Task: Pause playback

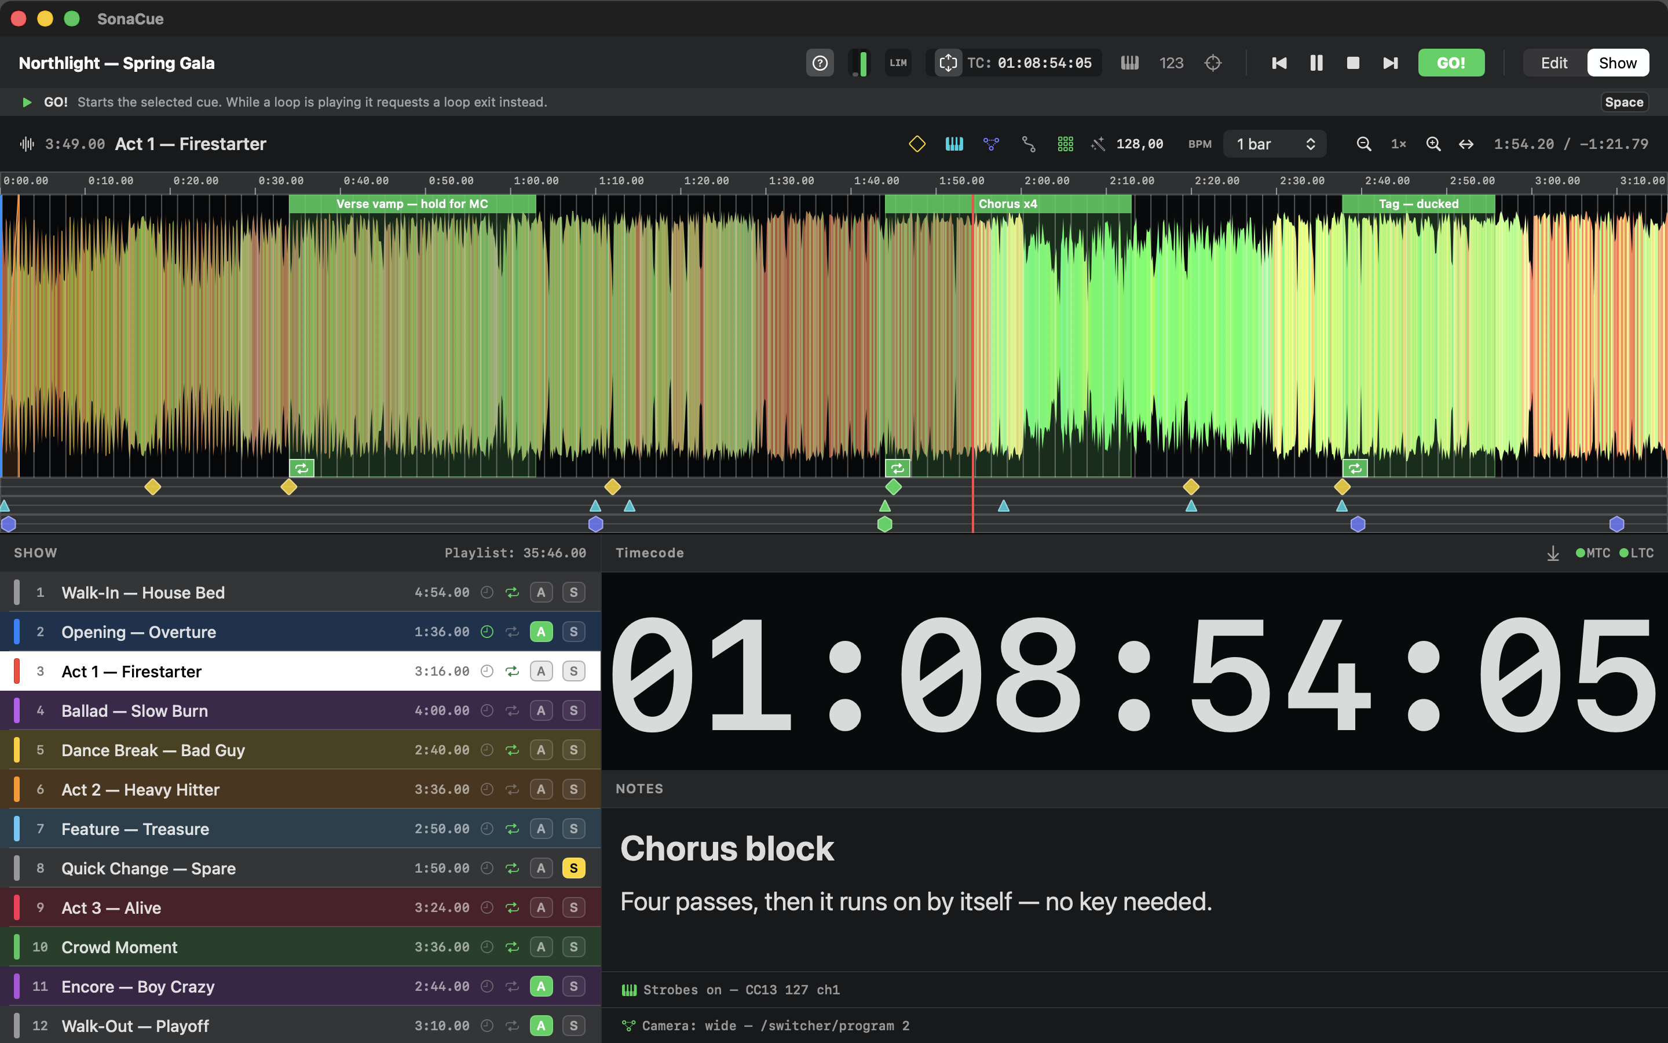Action: click(1316, 63)
